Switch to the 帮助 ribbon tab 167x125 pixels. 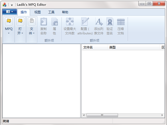(x=65, y=12)
